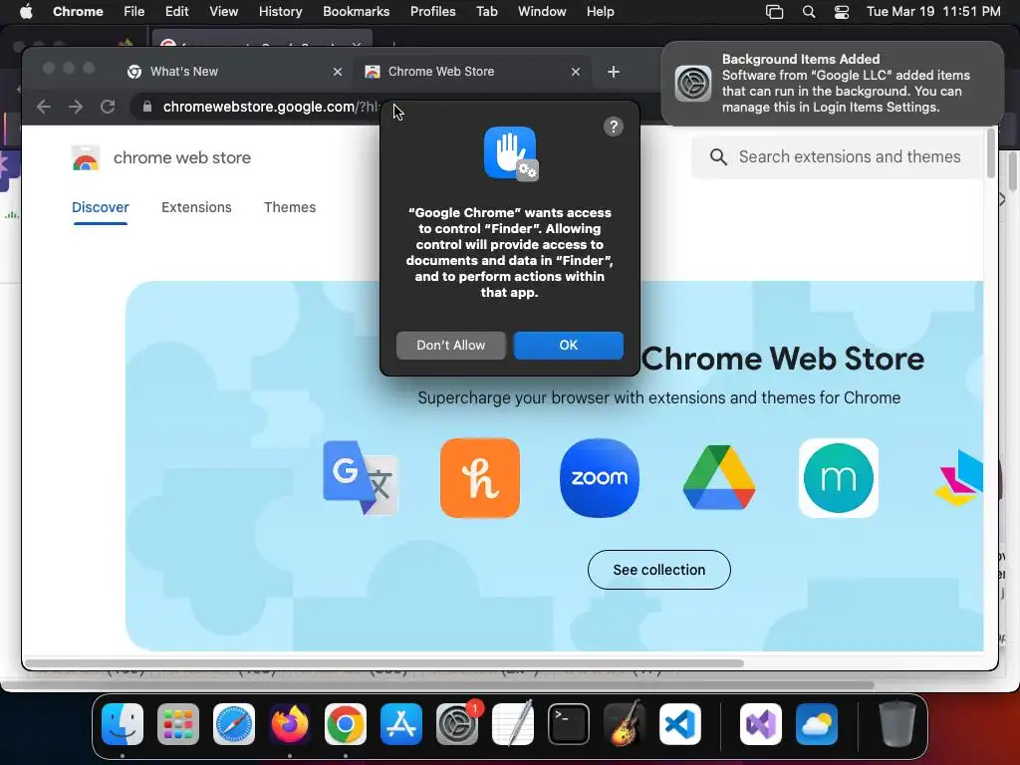1020x765 pixels.
Task: Click the search magnifier in the store
Action: pos(718,156)
